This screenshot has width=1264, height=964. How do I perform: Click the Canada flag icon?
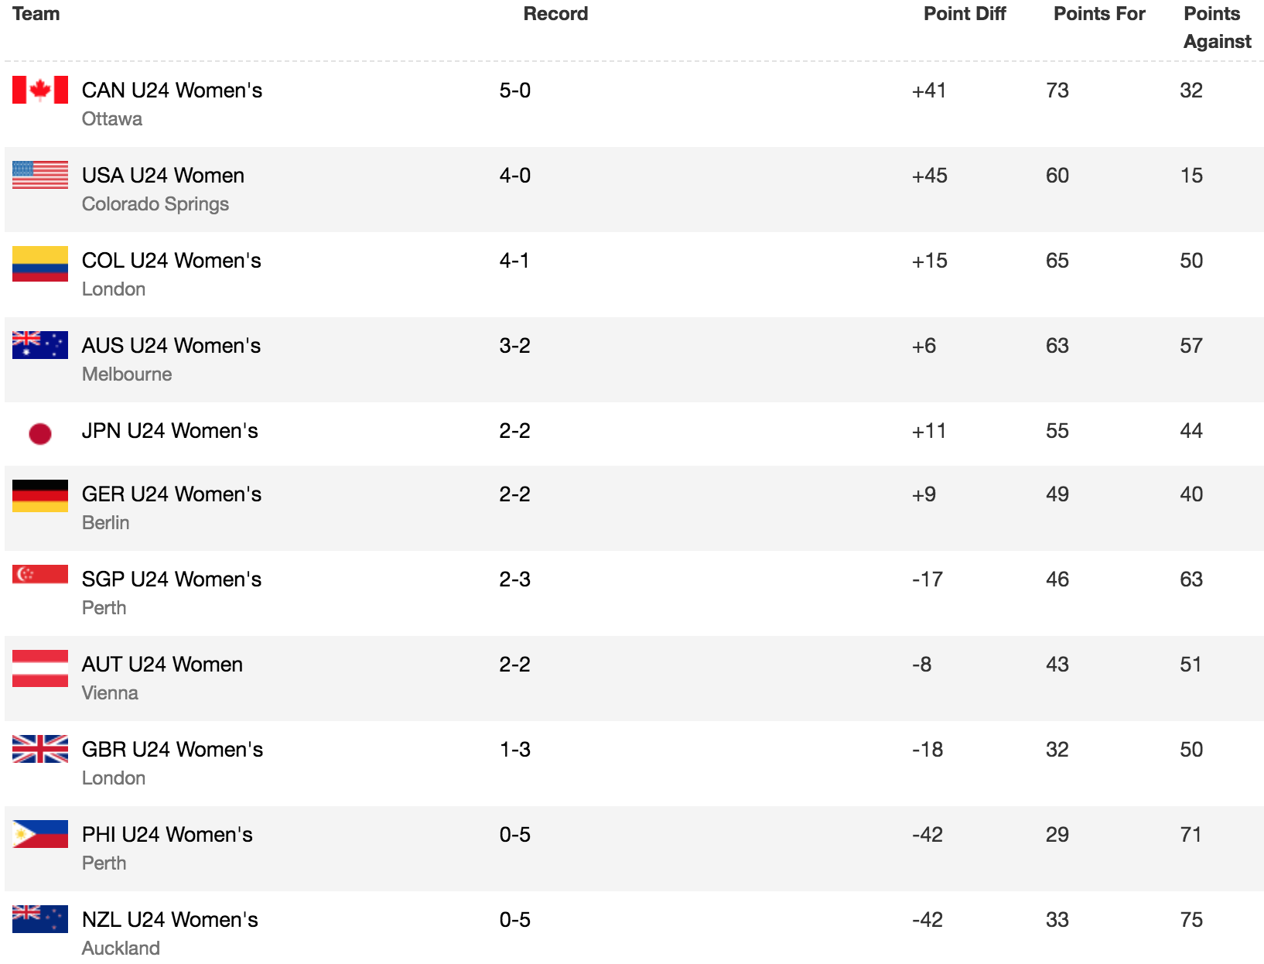pyautogui.click(x=40, y=90)
